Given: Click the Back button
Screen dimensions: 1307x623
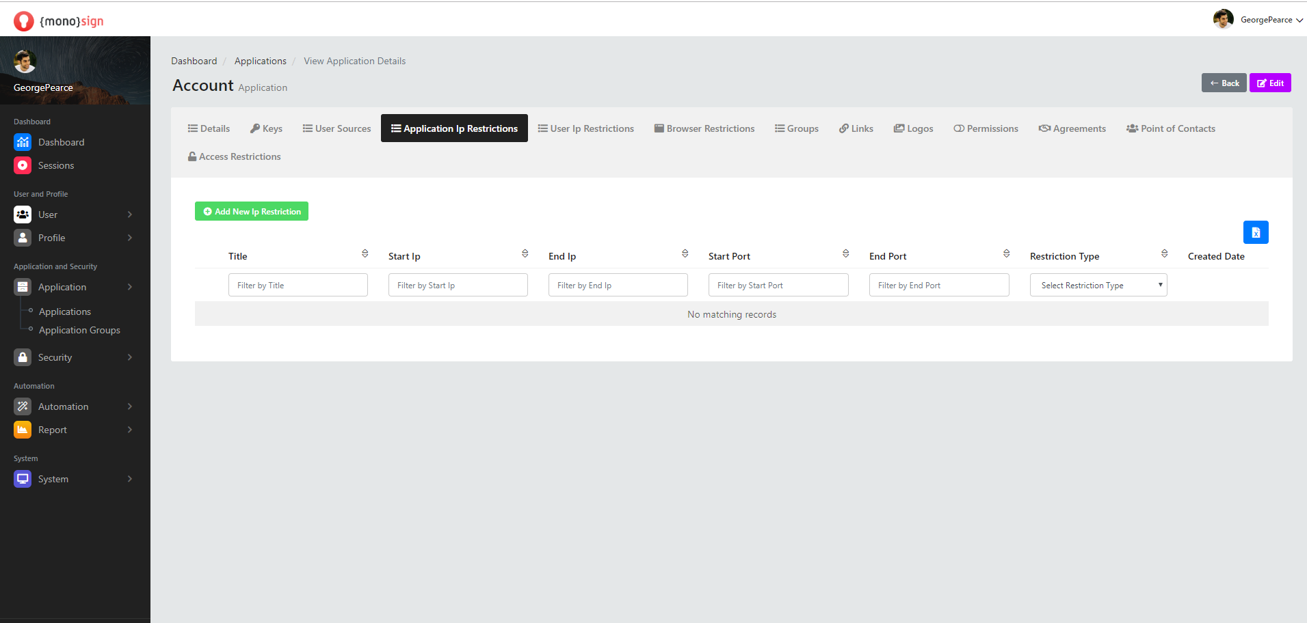Looking at the screenshot, I should point(1224,83).
